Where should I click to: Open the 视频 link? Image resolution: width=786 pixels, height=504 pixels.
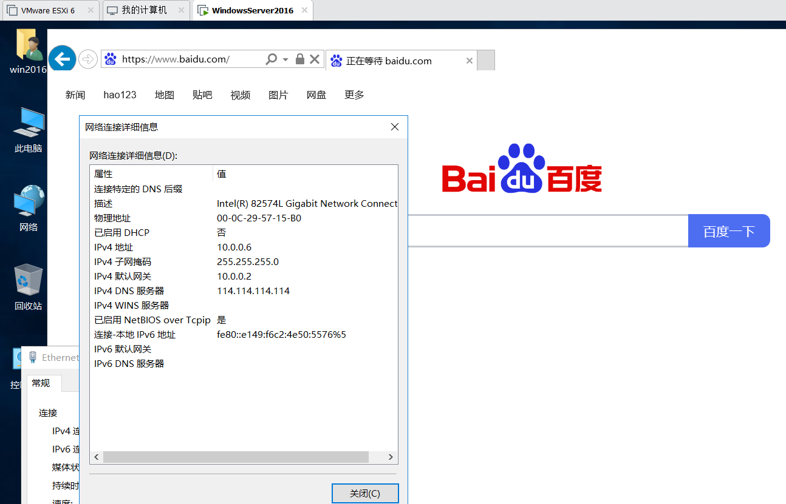(241, 95)
